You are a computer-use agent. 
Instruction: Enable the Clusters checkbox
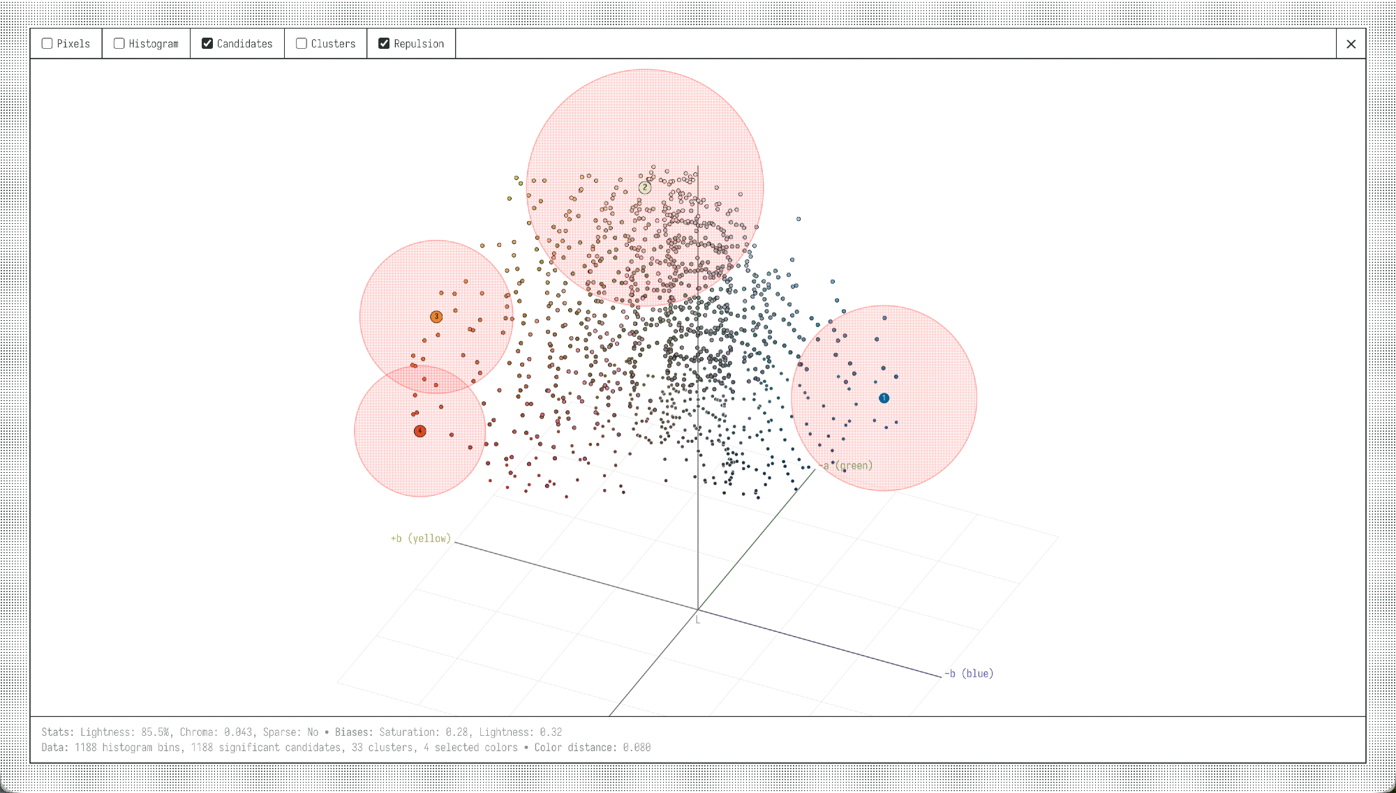point(302,43)
